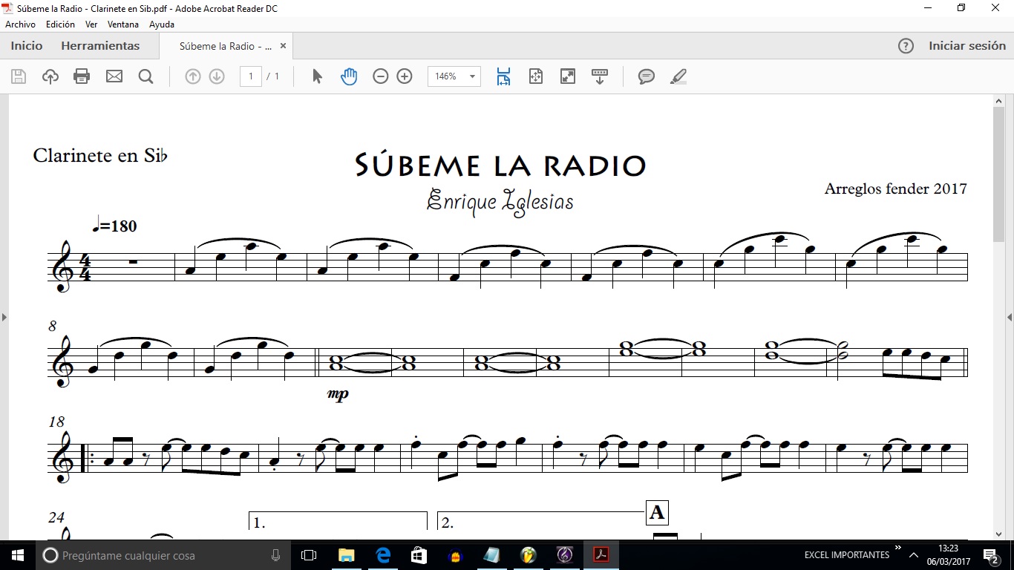
Task: Go to next page arrow
Action: pyautogui.click(x=217, y=76)
